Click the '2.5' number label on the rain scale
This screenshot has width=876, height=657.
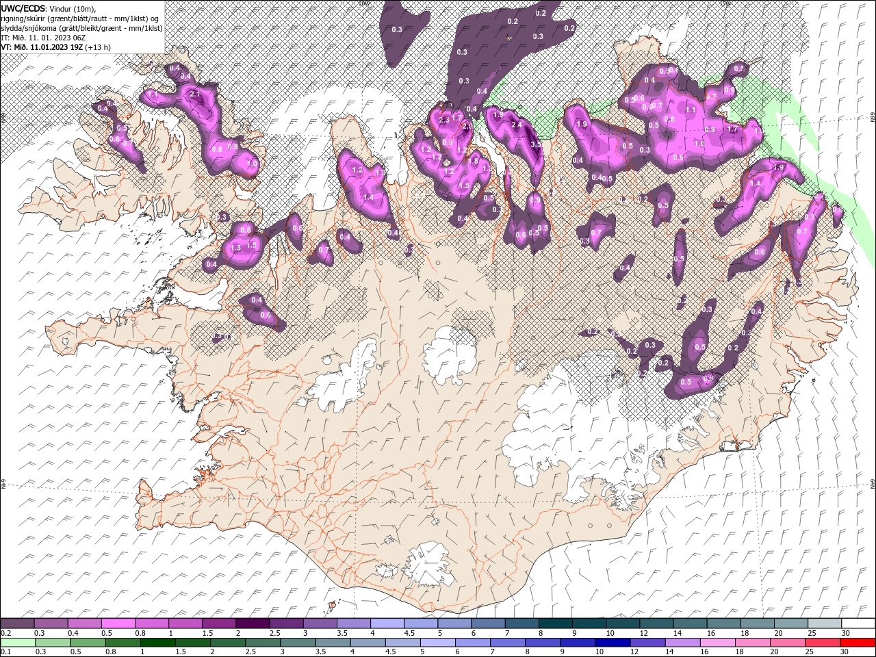point(251,652)
